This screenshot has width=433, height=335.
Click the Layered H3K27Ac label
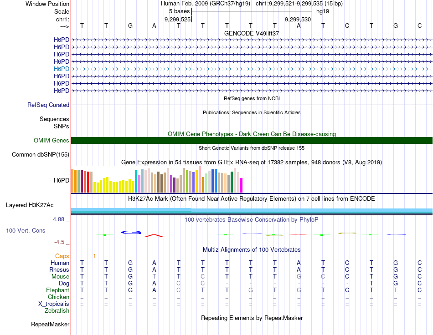coord(30,205)
